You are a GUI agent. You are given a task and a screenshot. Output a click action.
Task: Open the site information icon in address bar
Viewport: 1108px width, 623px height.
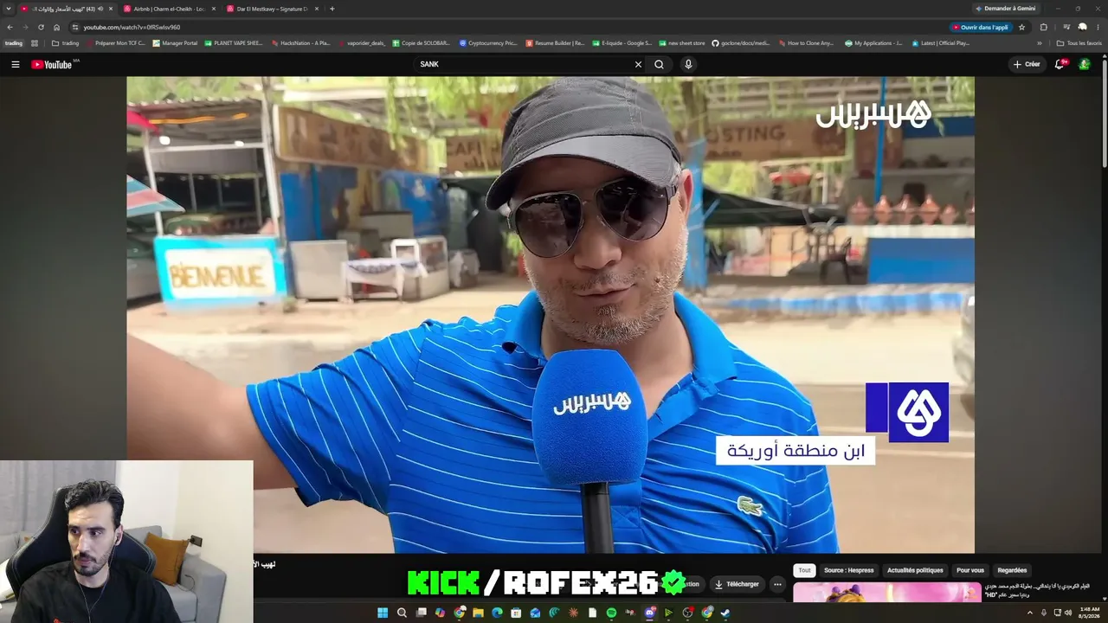74,27
